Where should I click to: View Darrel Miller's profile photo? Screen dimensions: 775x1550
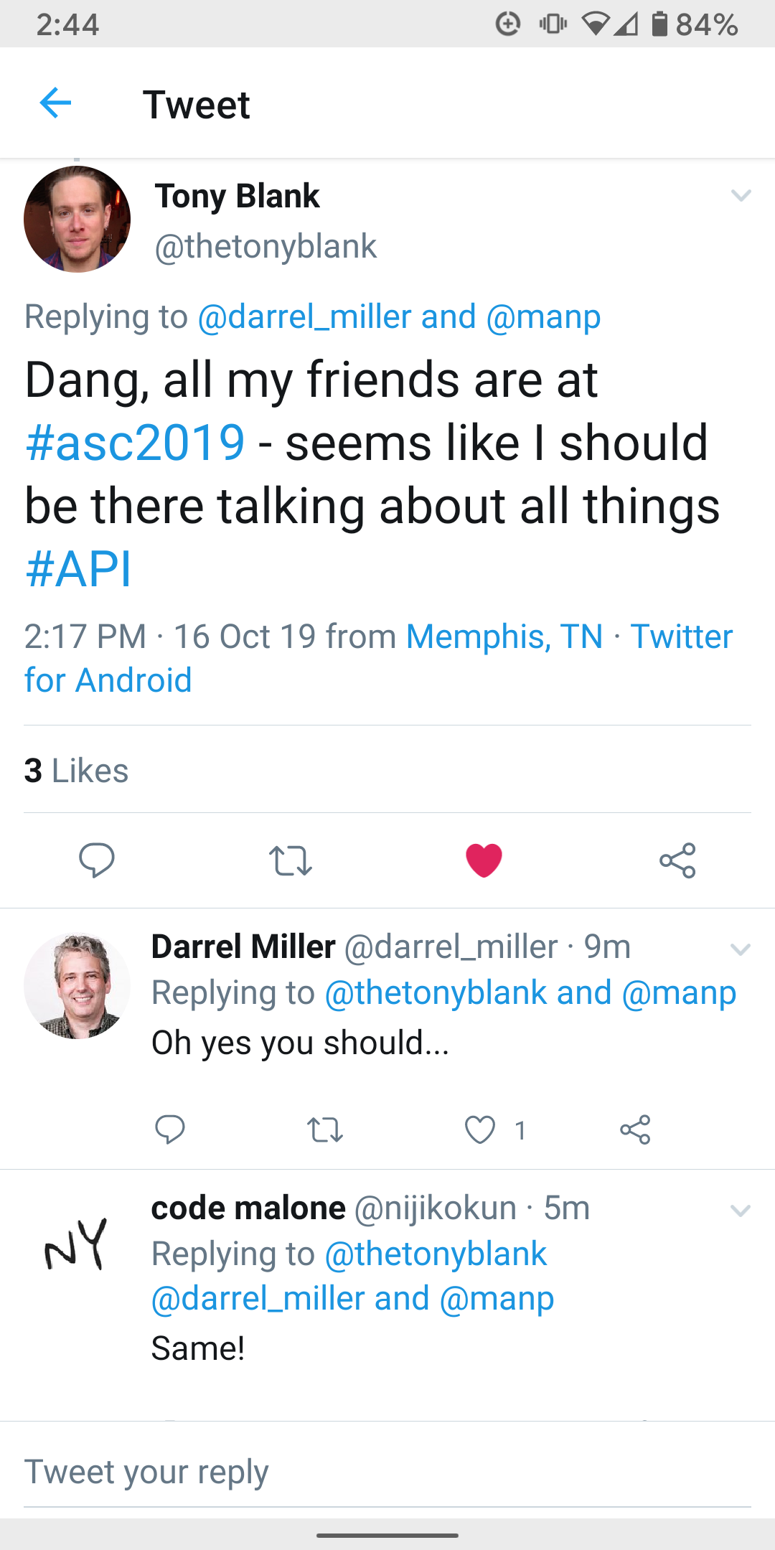pos(77,986)
